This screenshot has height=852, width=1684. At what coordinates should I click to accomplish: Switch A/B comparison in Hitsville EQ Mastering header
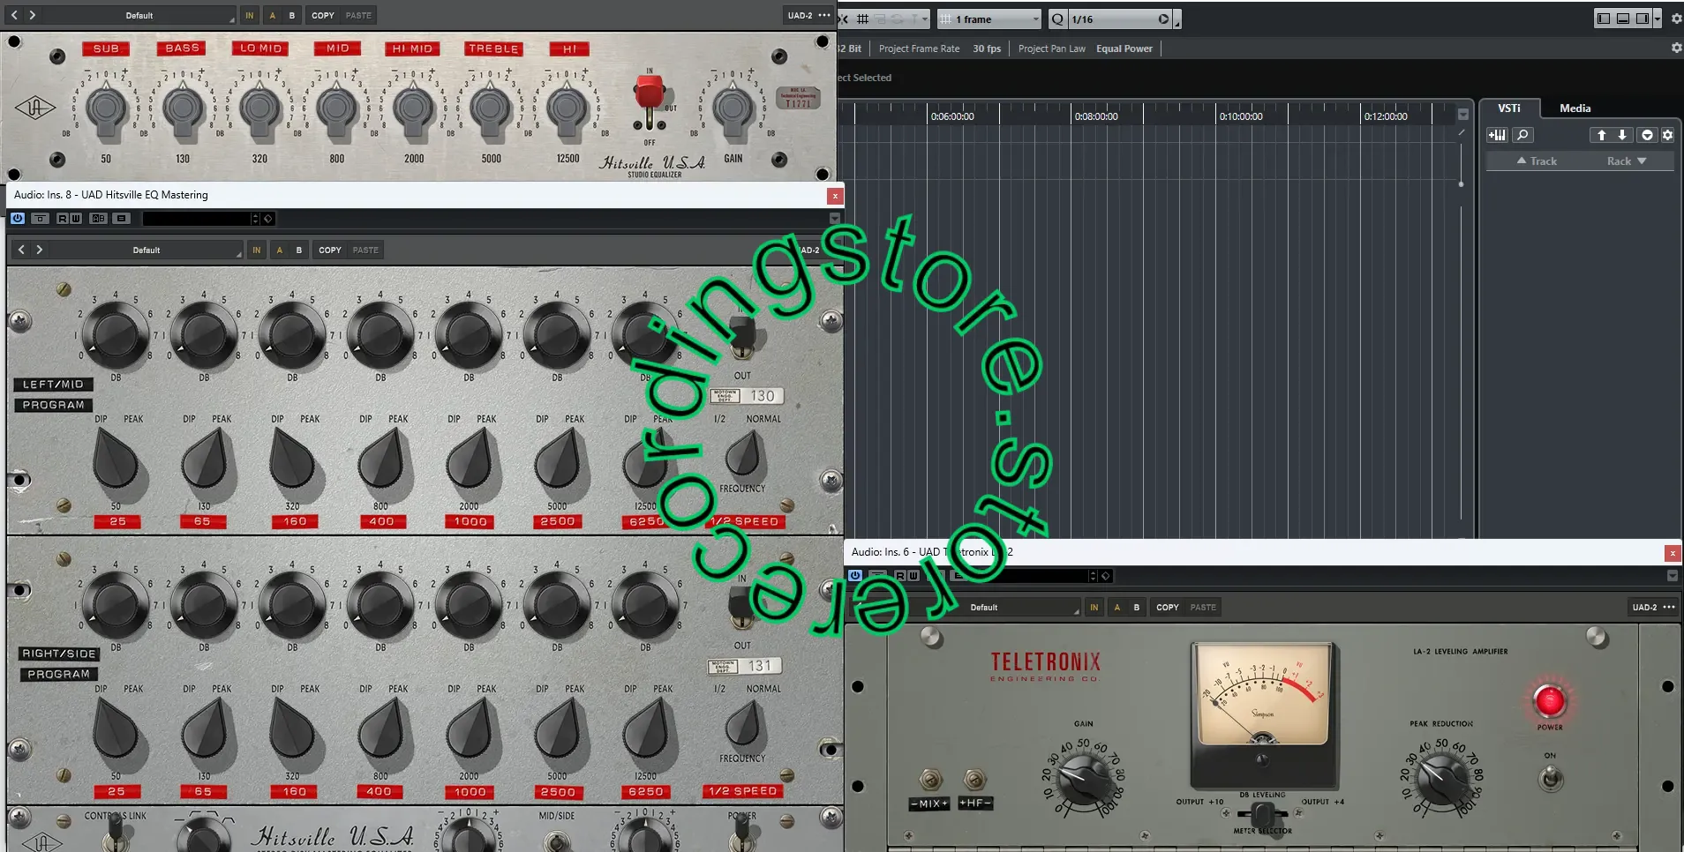coord(99,218)
